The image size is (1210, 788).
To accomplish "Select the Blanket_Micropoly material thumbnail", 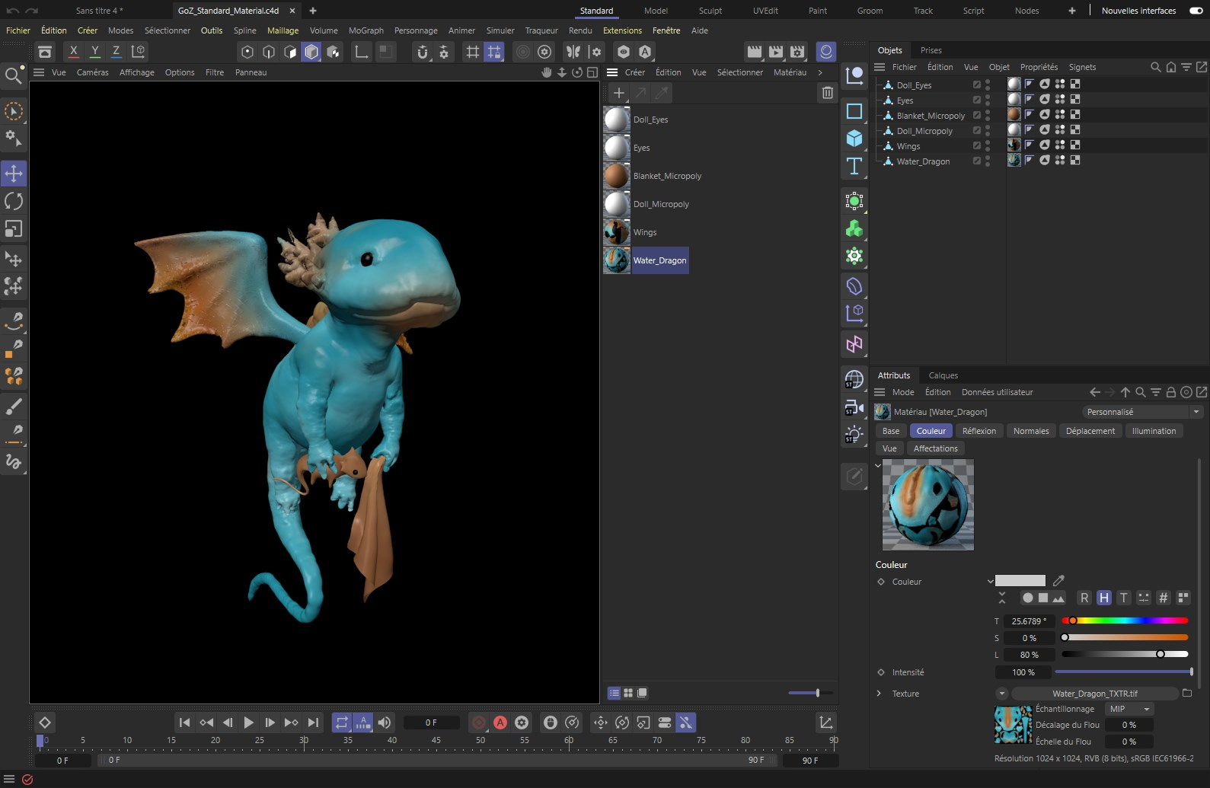I will pos(617,176).
